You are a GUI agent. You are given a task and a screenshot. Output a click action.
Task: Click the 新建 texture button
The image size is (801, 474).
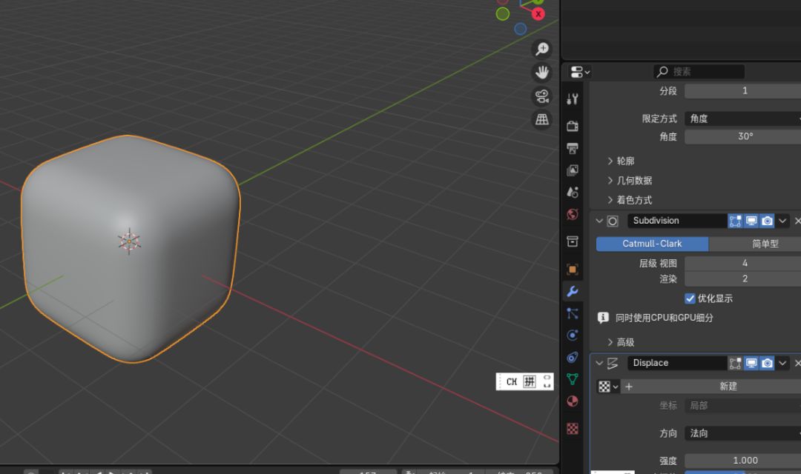coord(728,387)
